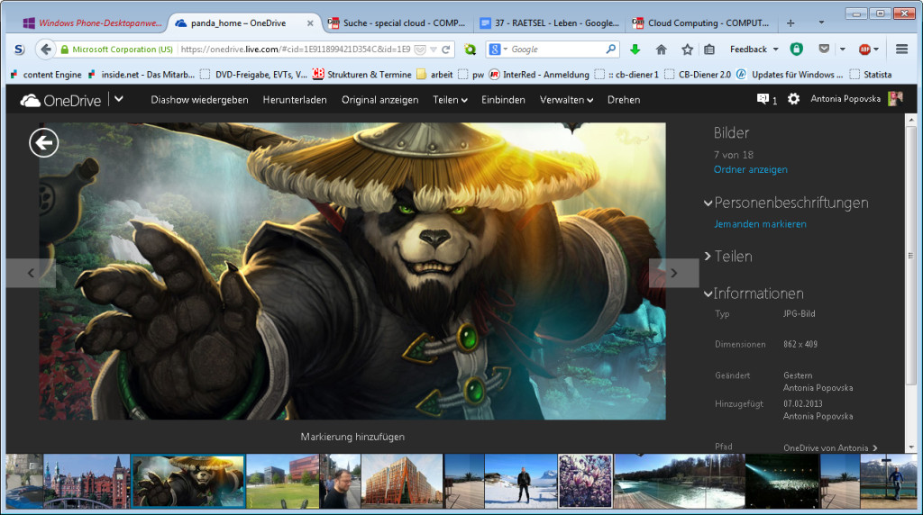
Task: Collapse the Informationen section
Action: click(x=708, y=294)
